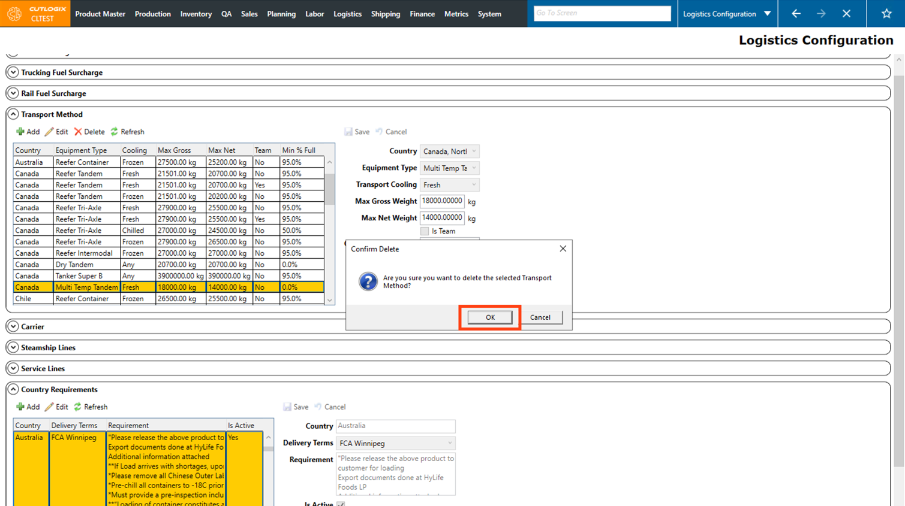This screenshot has width=905, height=506.
Task: Click the Go To Screen search field
Action: pos(602,13)
